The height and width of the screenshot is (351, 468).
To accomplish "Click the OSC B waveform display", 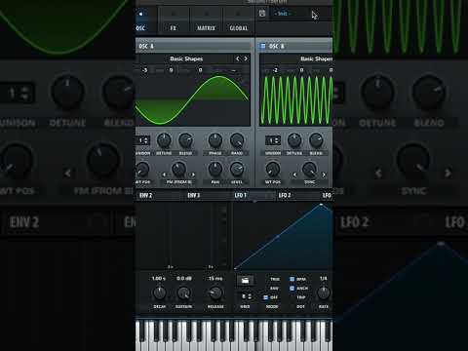I will (x=296, y=100).
